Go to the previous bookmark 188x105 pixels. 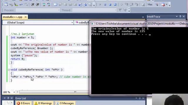click(x=60, y=5)
